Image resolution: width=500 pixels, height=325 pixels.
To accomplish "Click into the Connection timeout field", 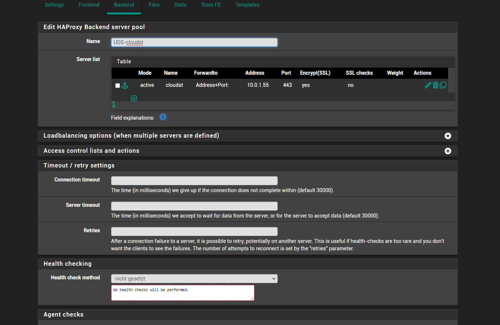I will (194, 181).
